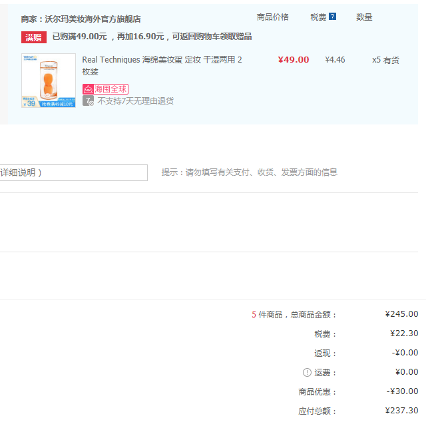Click the 商品优惠 label
Viewport: 426px width, 424px height.
point(318,391)
